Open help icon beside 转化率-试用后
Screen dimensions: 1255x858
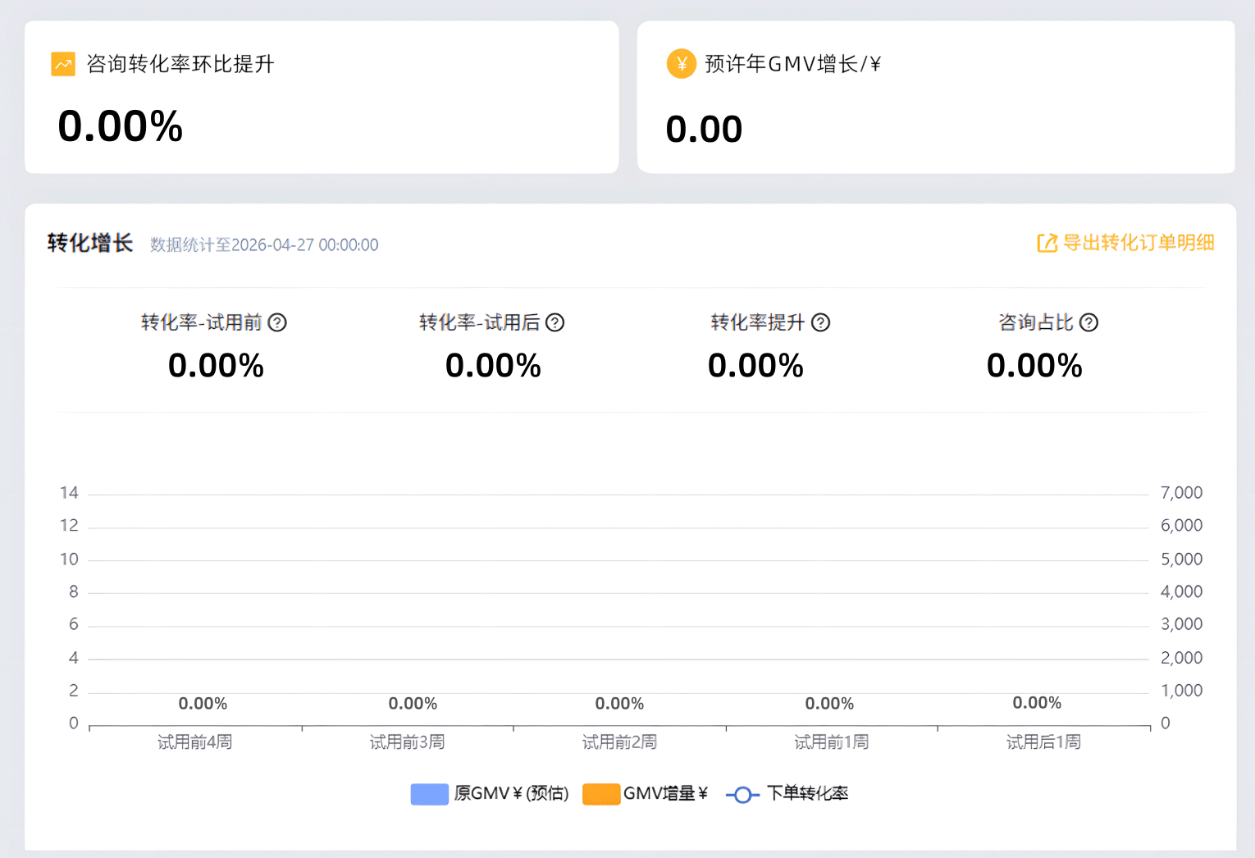(x=555, y=322)
